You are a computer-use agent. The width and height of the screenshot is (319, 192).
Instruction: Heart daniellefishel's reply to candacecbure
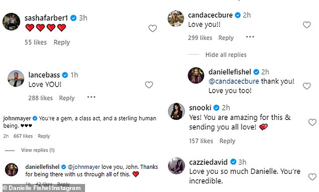[x=307, y=86]
